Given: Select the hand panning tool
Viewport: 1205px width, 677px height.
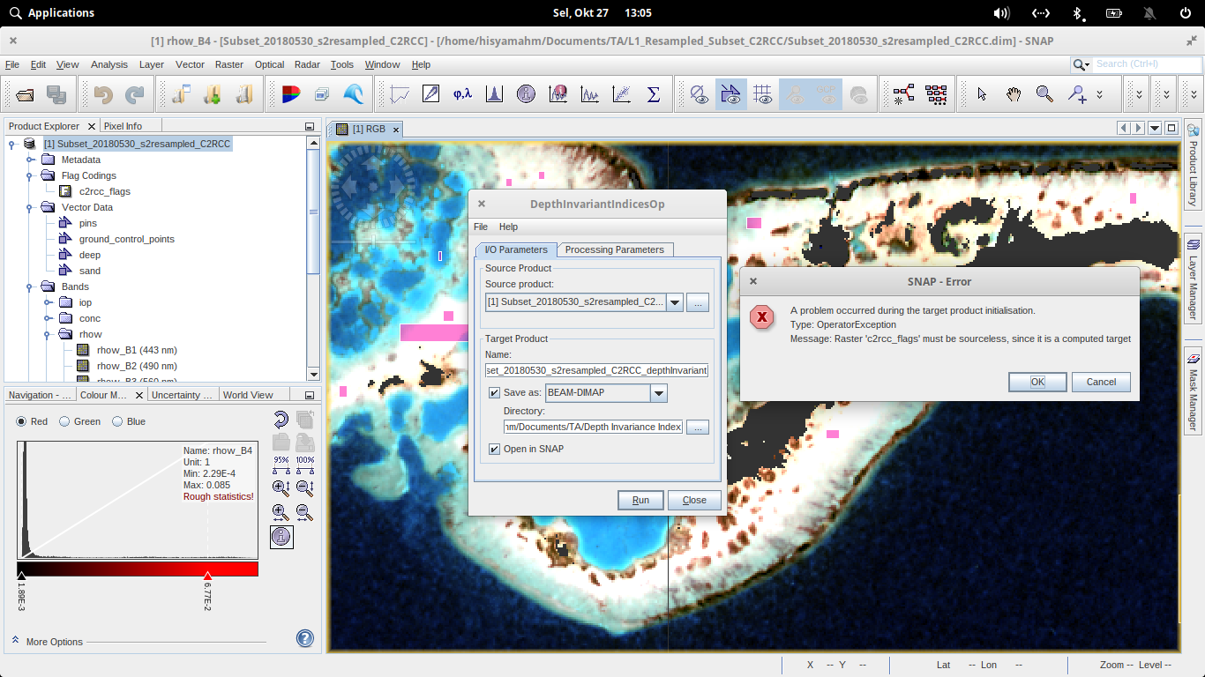Looking at the screenshot, I should click(x=1014, y=94).
